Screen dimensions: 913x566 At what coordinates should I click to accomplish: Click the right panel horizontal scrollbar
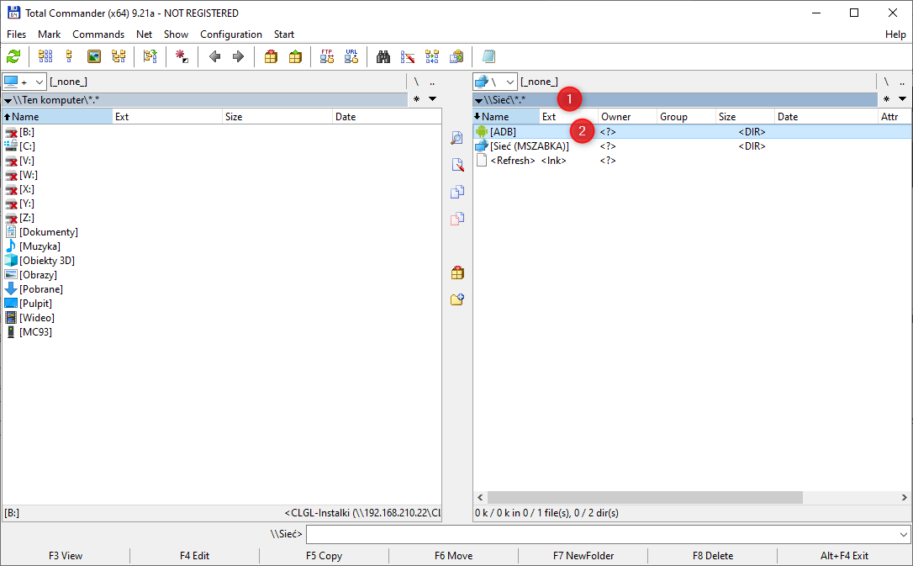[x=639, y=498]
